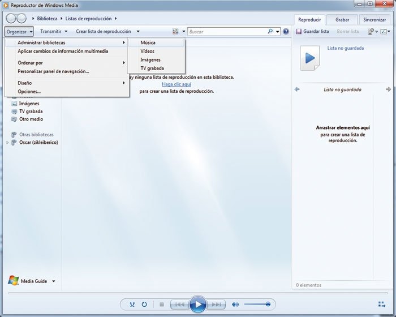Select the TV grabada icon in sidebar
This screenshot has width=396, height=317.
coord(14,112)
